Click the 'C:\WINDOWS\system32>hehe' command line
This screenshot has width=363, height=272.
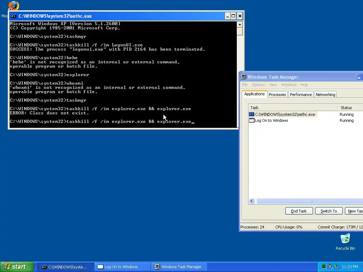pos(44,58)
